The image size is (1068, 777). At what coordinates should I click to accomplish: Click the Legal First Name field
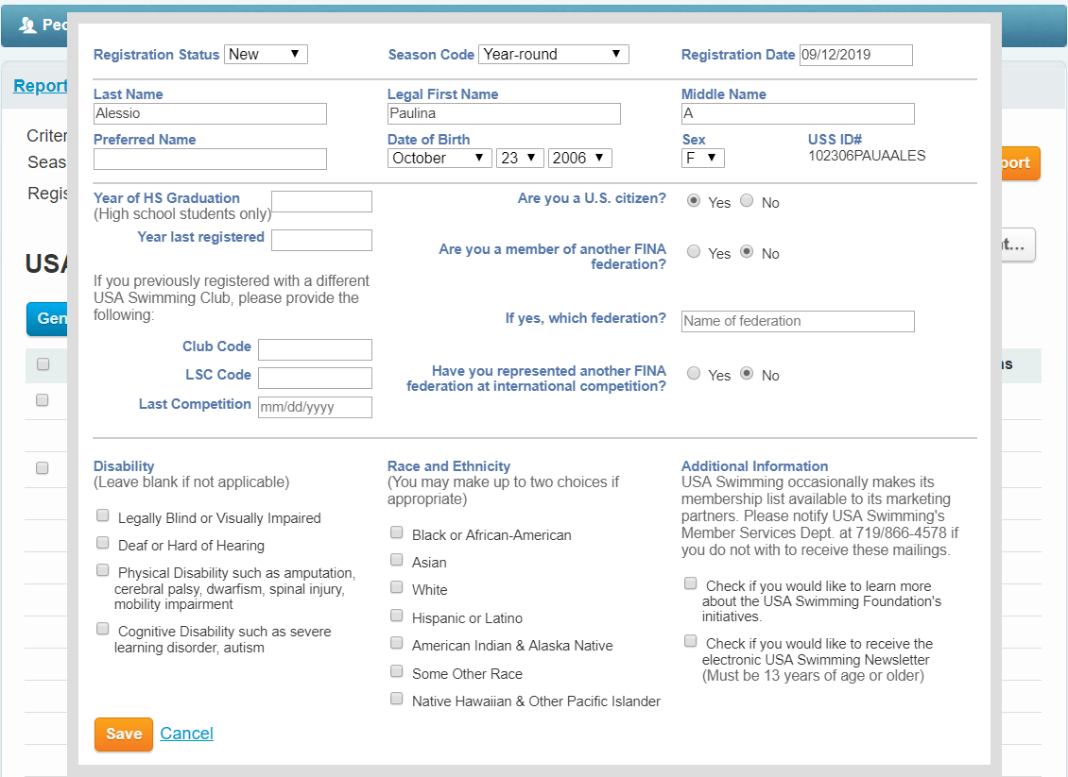tap(504, 113)
